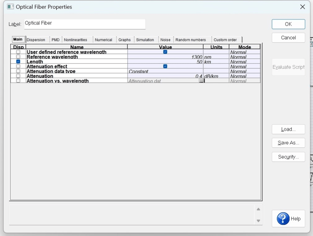Open Mode dropdown for the Attenuation row
This screenshot has height=236, width=313.
coord(244,76)
